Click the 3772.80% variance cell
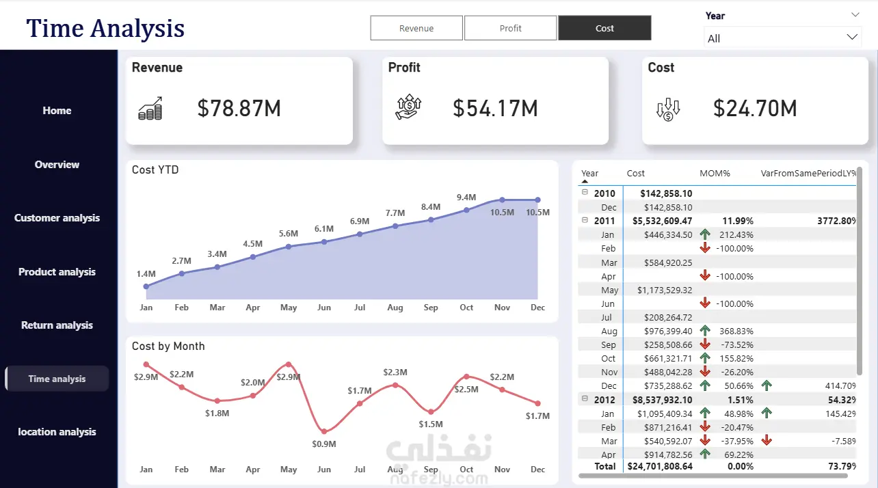Viewport: 878px width, 488px height. (837, 221)
